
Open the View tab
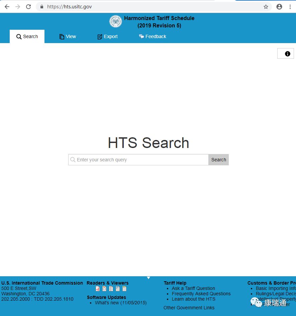tap(68, 36)
